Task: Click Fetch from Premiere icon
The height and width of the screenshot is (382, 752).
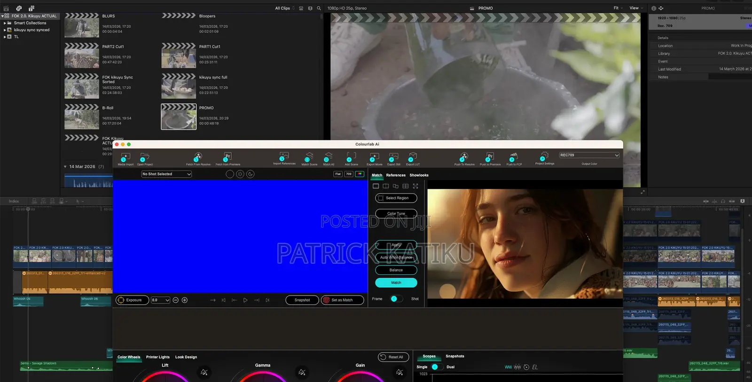Action: (x=227, y=157)
